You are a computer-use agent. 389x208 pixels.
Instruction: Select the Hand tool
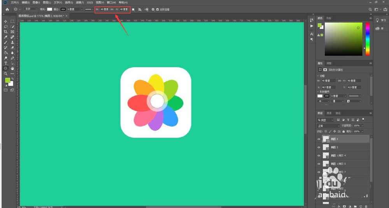click(12, 68)
